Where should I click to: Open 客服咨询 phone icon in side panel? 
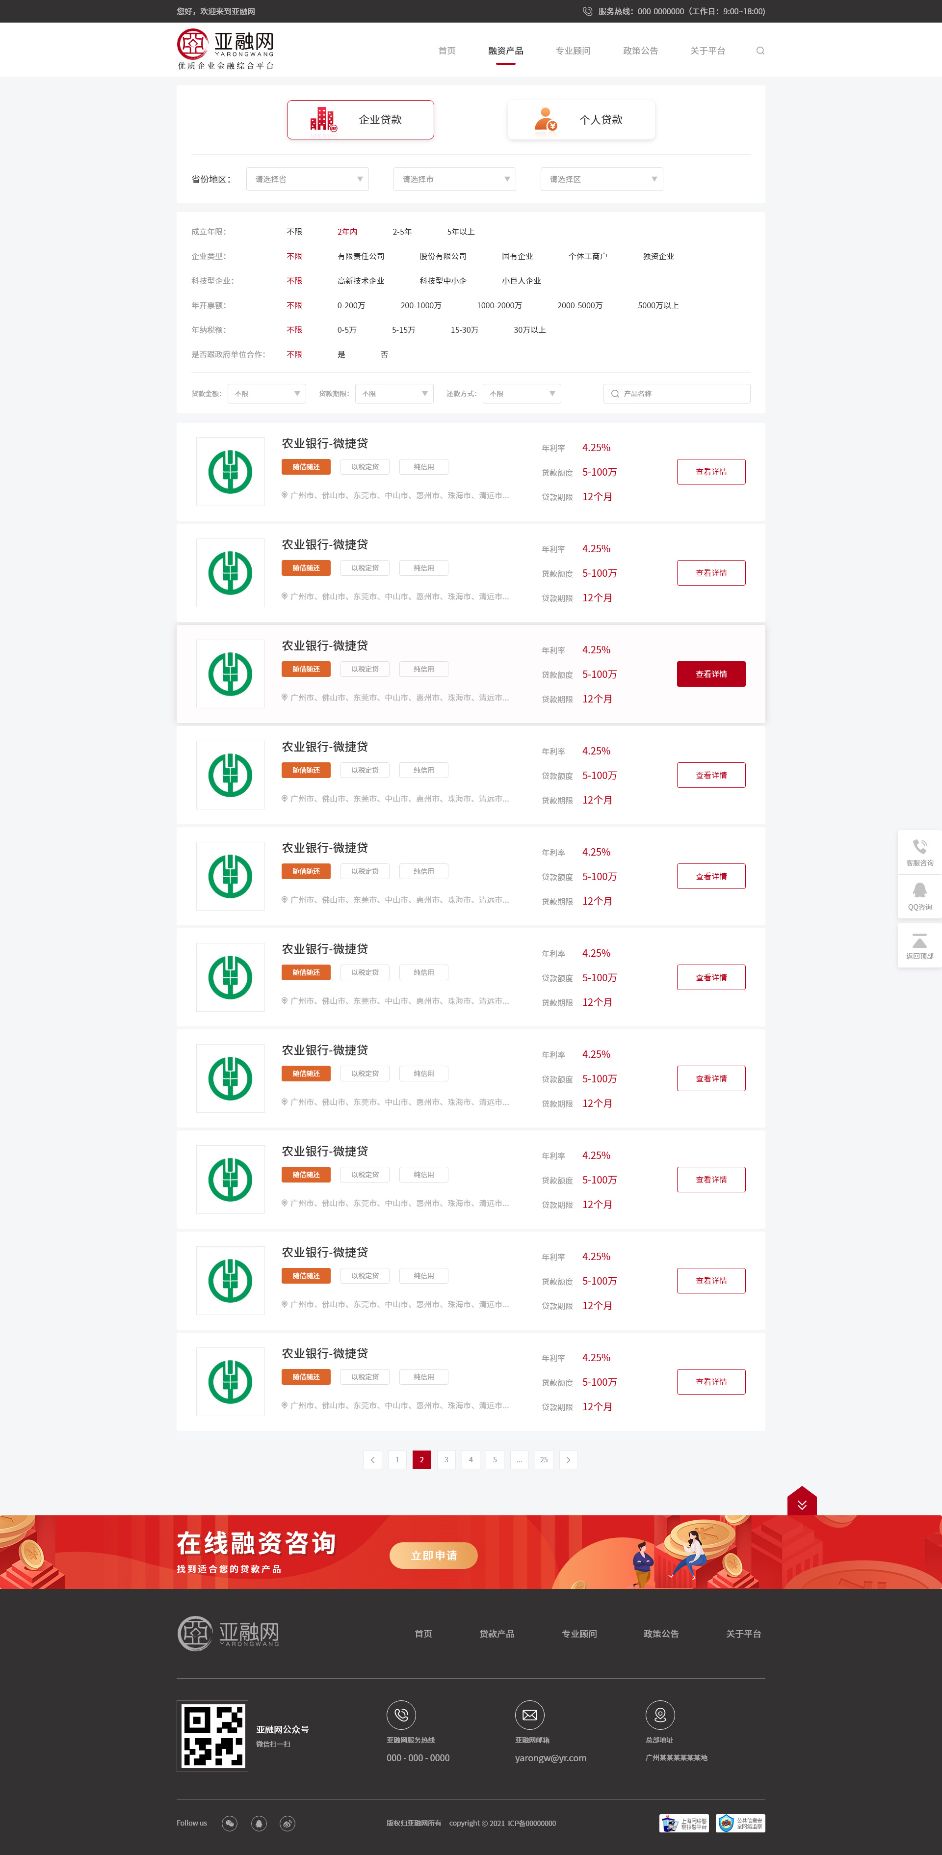pyautogui.click(x=919, y=847)
